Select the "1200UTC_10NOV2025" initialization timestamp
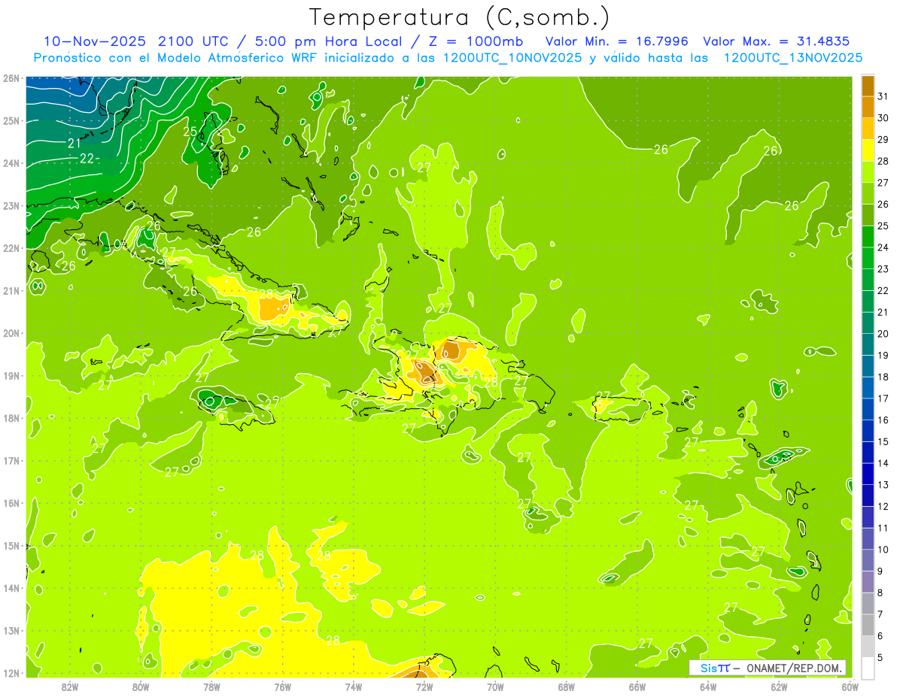903x697 pixels. pos(512,58)
